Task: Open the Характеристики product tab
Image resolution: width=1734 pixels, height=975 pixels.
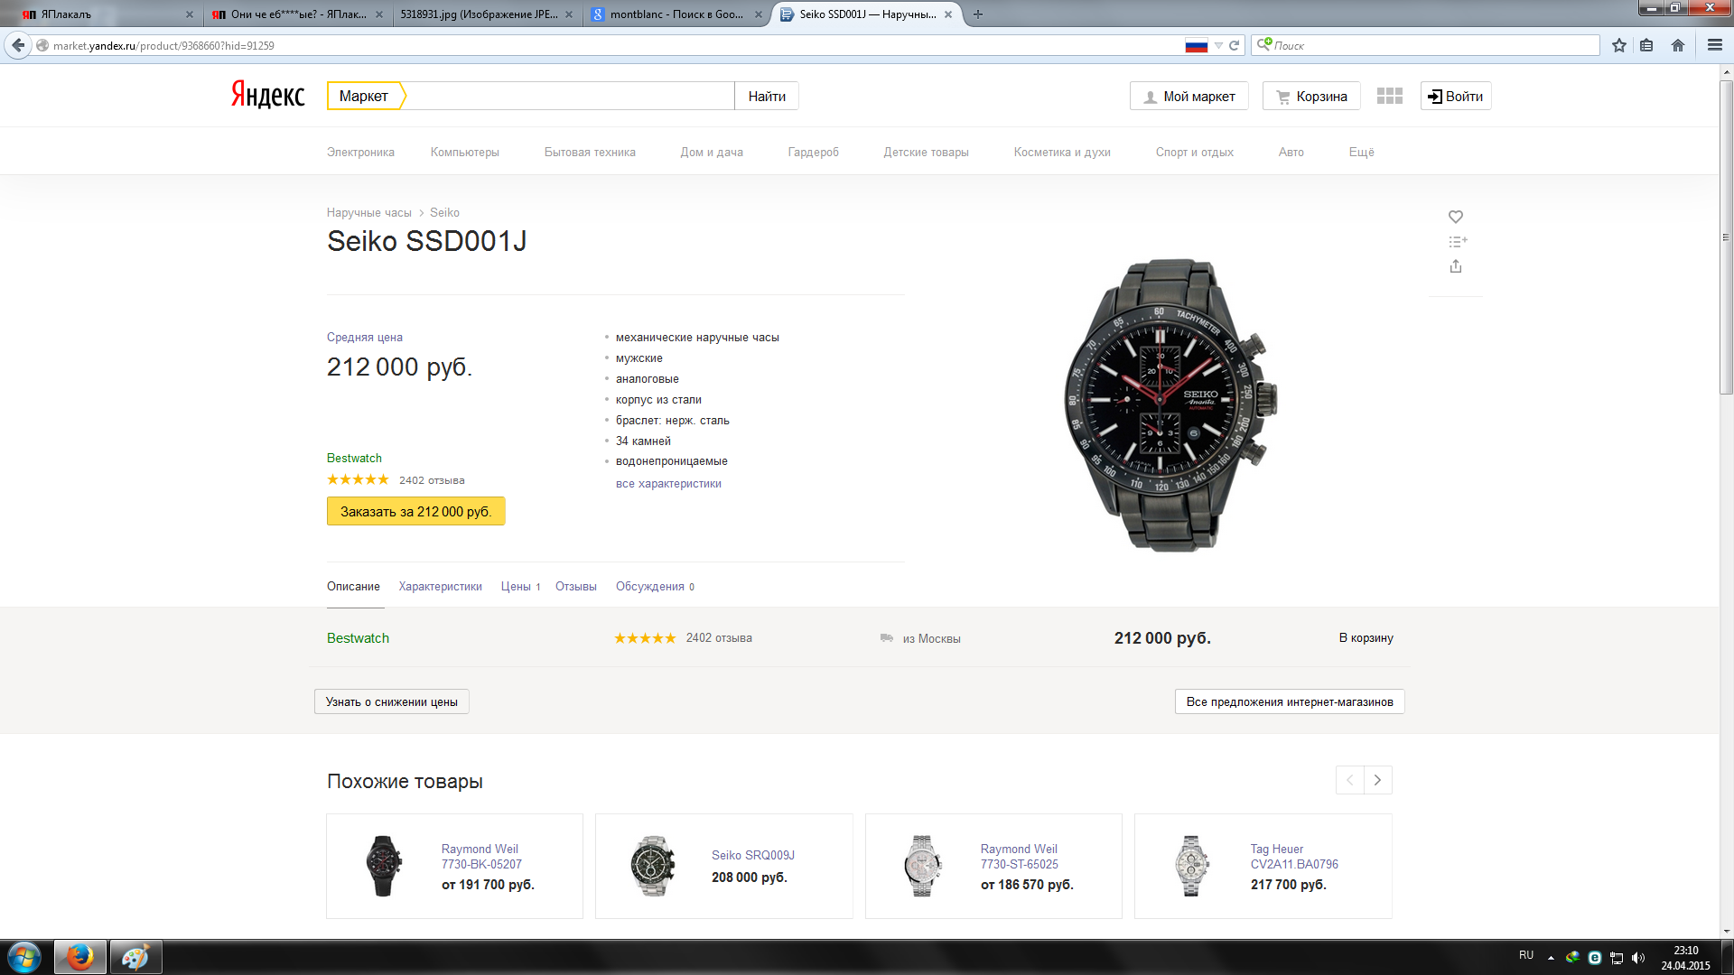Action: coord(441,587)
